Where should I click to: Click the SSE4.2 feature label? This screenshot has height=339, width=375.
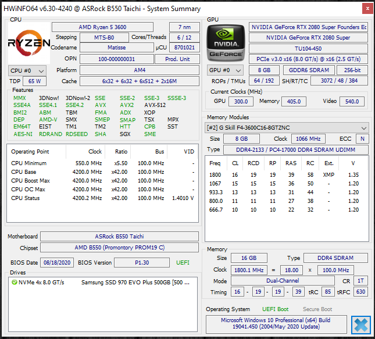[x=74, y=105]
